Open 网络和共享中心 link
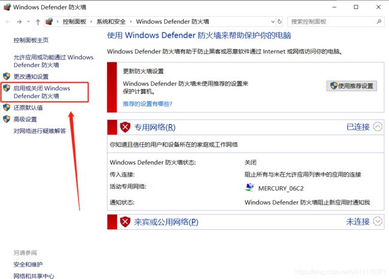 (x=34, y=276)
